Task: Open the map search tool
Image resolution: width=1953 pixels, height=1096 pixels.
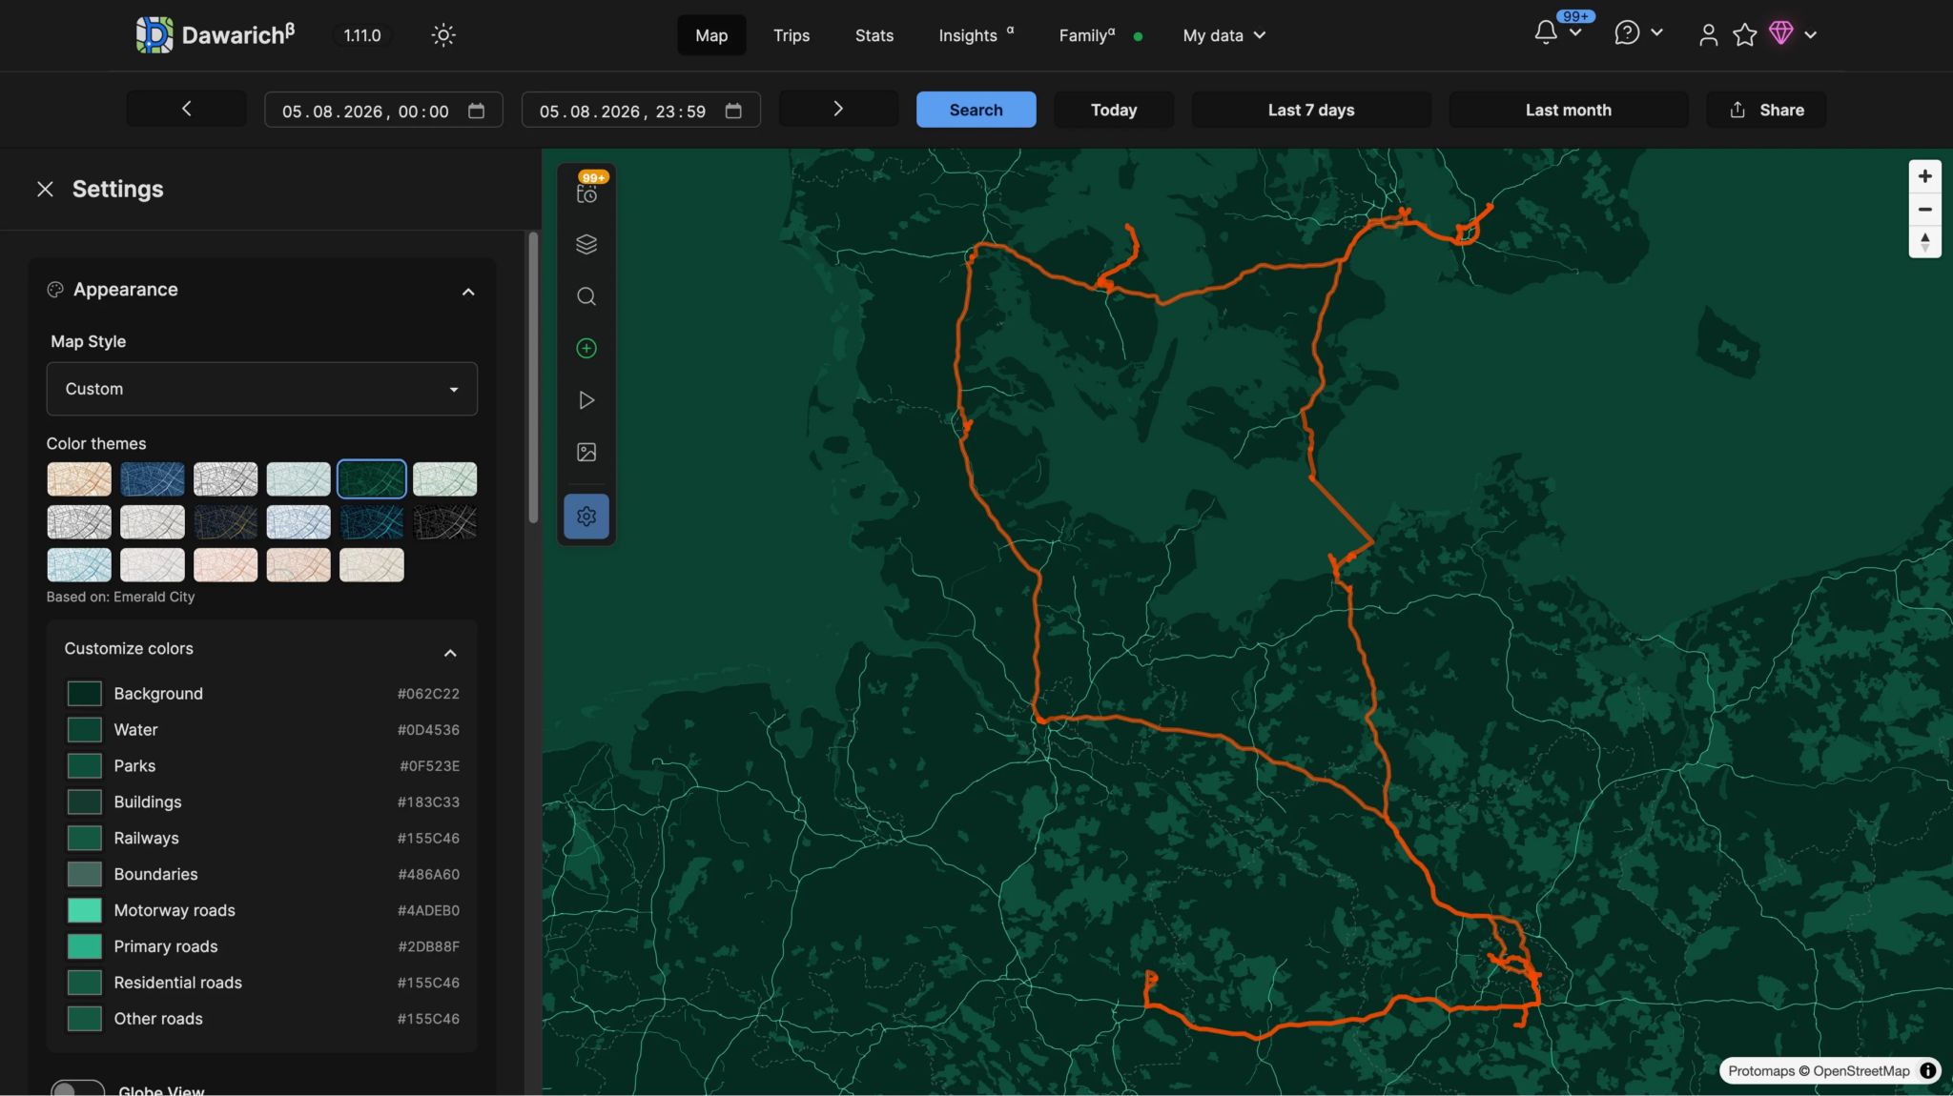Action: (586, 296)
